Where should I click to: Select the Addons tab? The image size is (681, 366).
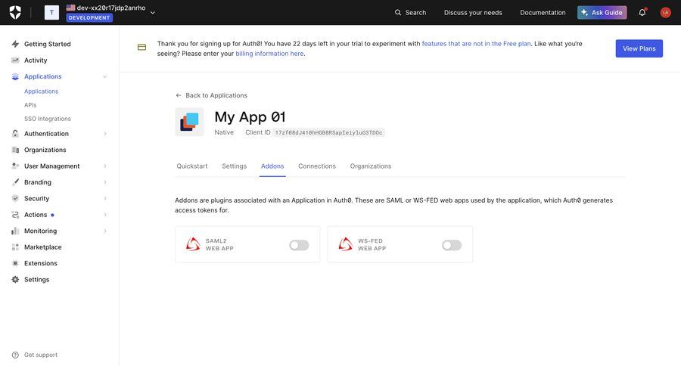[x=272, y=166]
